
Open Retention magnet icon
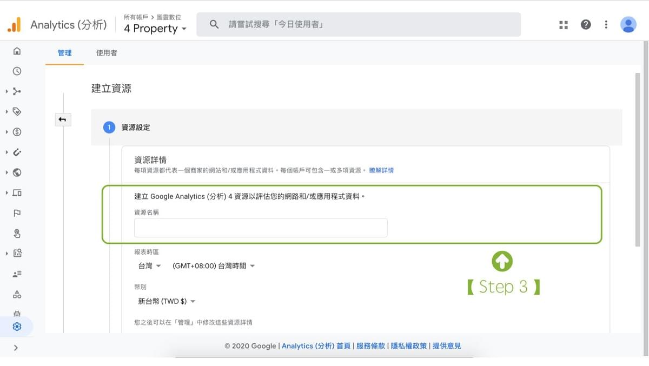pos(17,152)
